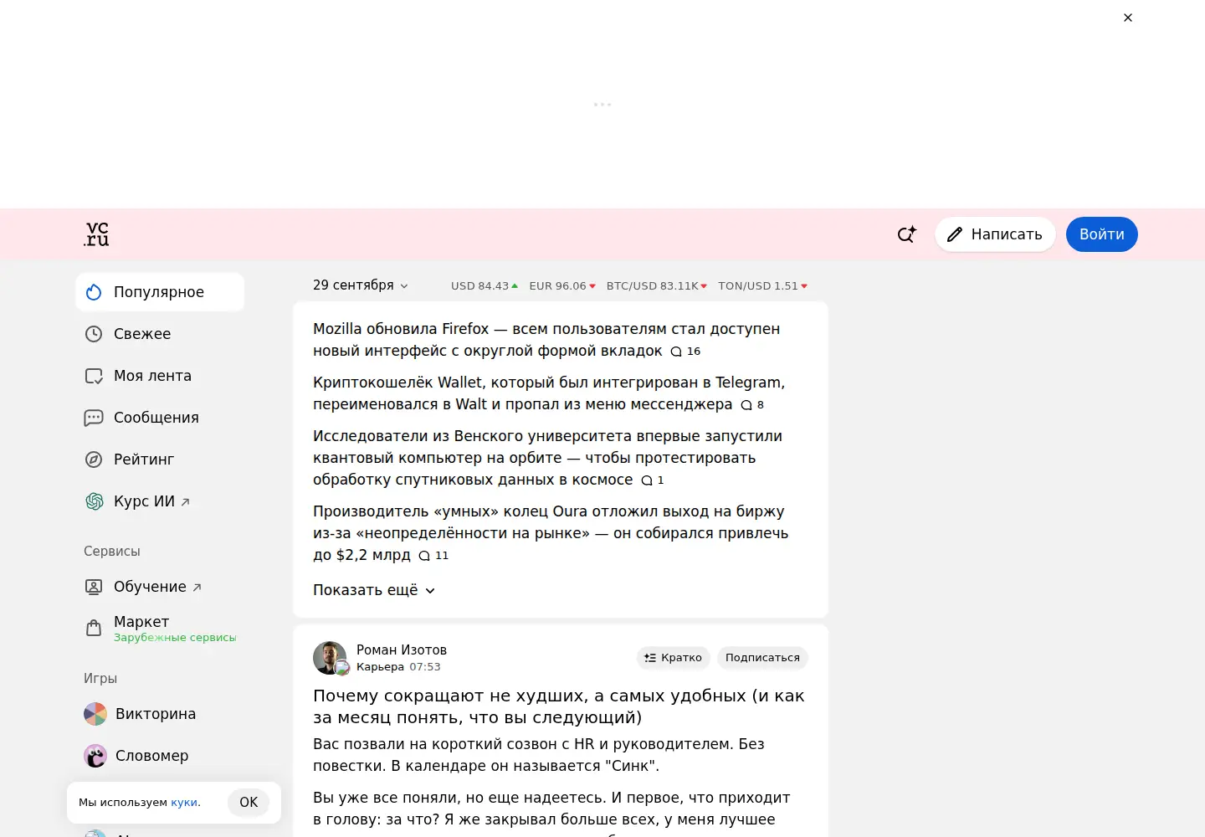Click the pencil icon in Написать button
The width and height of the screenshot is (1205, 837).
(x=955, y=234)
